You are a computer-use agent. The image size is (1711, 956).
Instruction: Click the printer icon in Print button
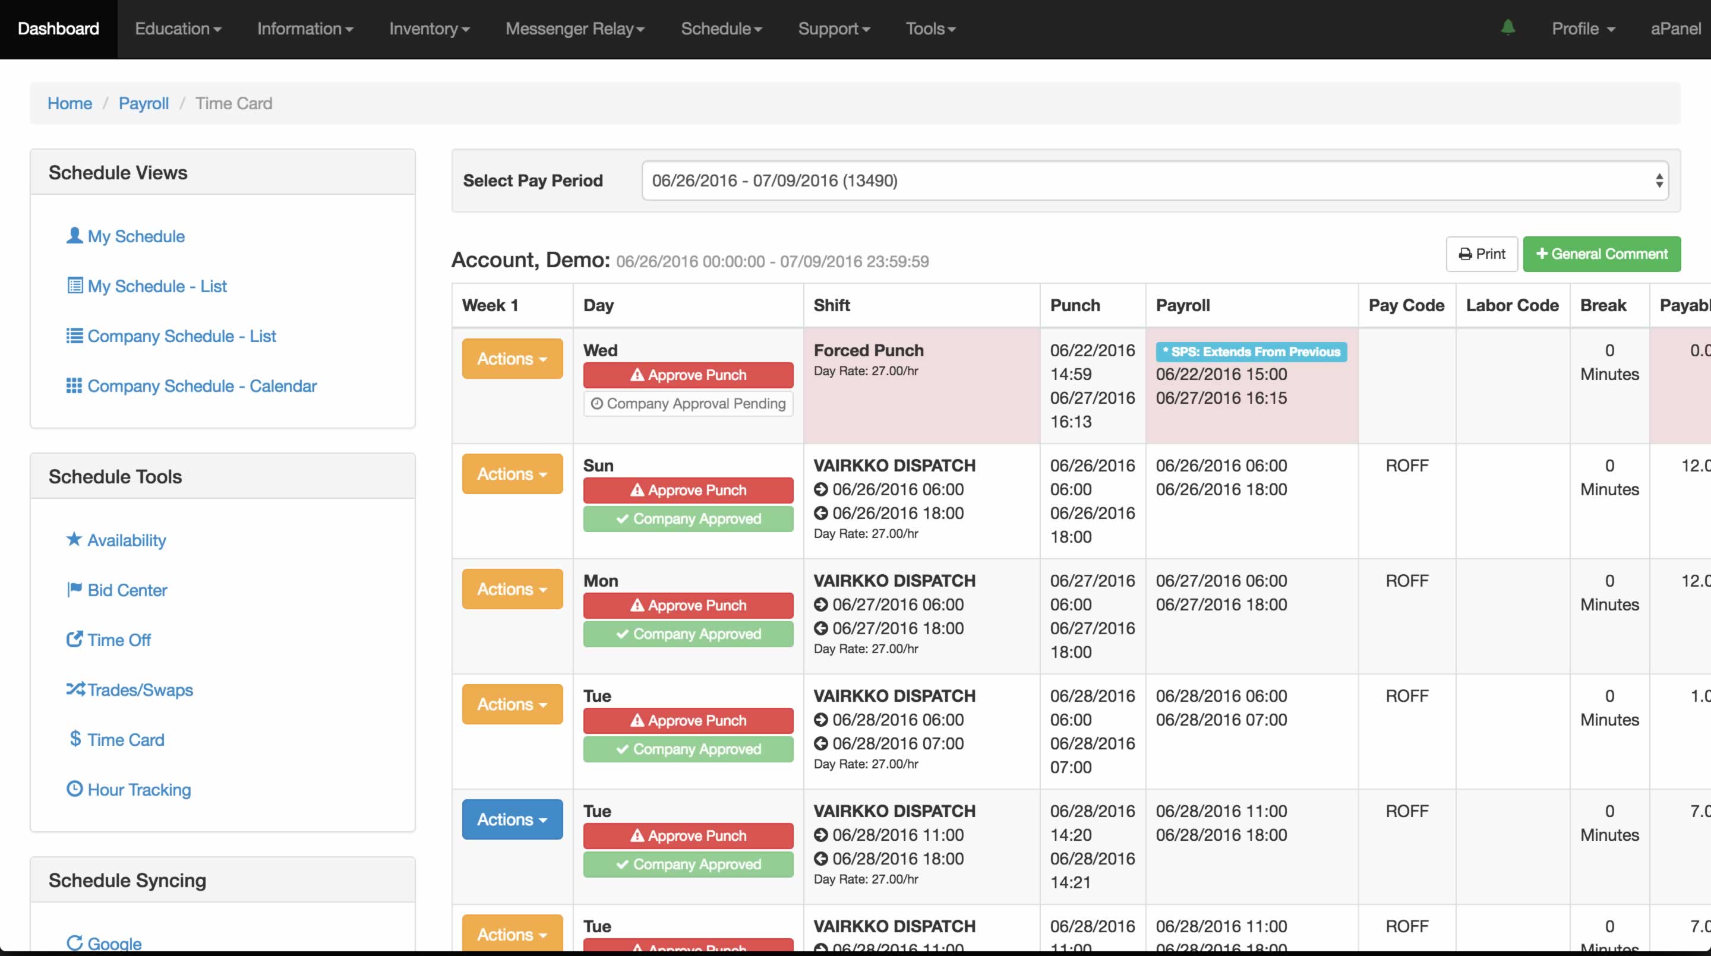(1465, 254)
